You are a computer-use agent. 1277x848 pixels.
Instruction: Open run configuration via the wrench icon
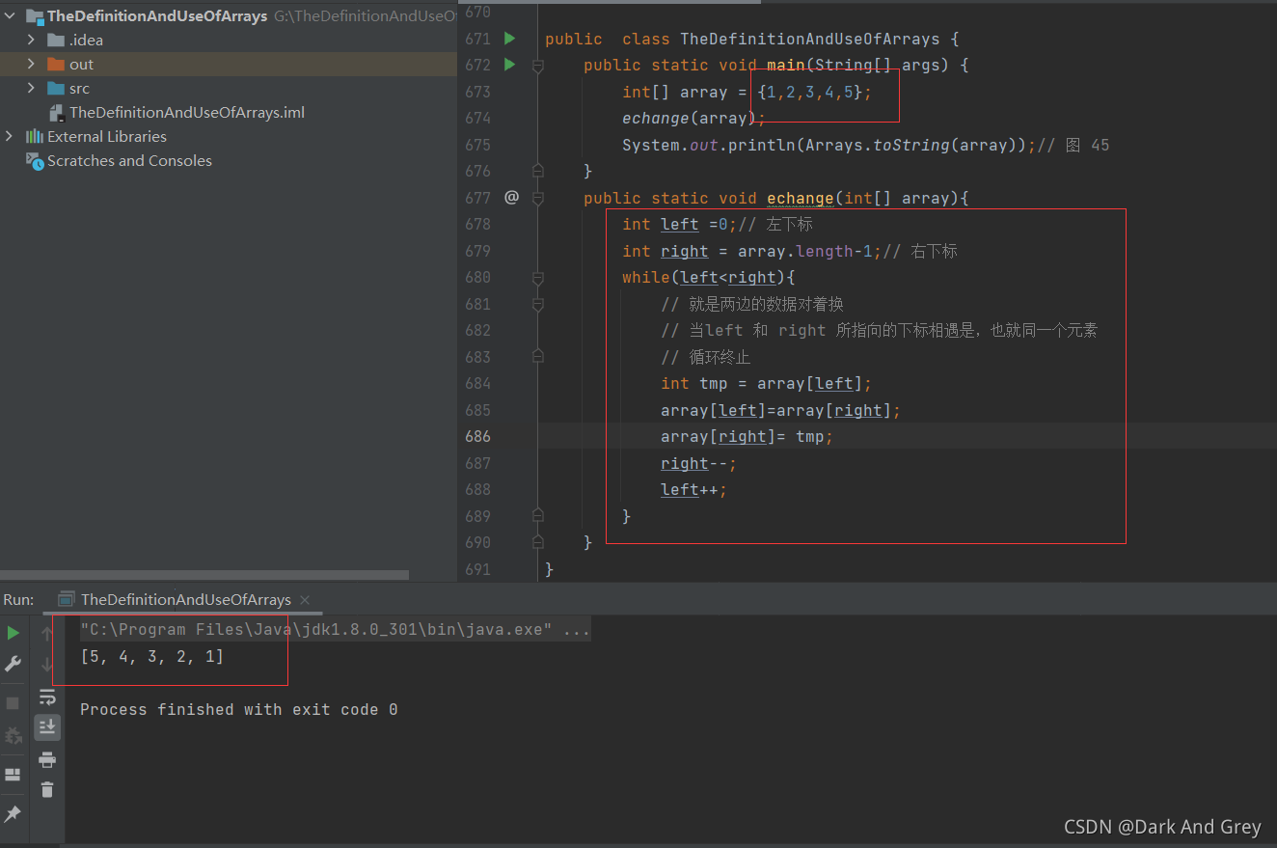pos(14,664)
